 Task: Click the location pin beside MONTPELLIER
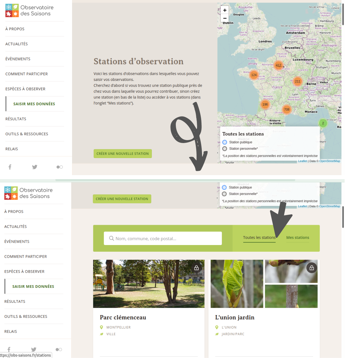point(101,327)
